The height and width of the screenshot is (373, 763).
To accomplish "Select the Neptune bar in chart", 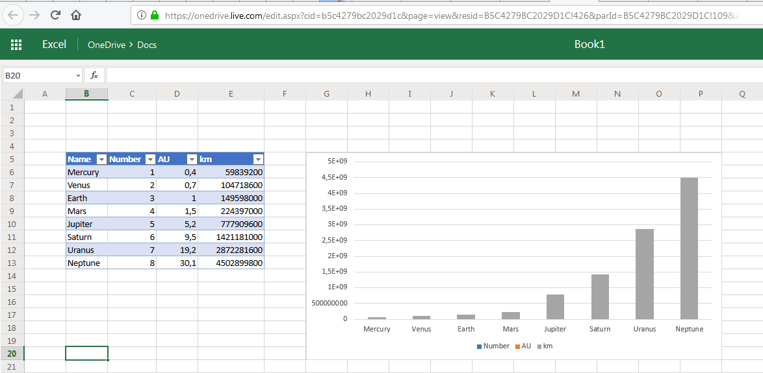I will (689, 248).
